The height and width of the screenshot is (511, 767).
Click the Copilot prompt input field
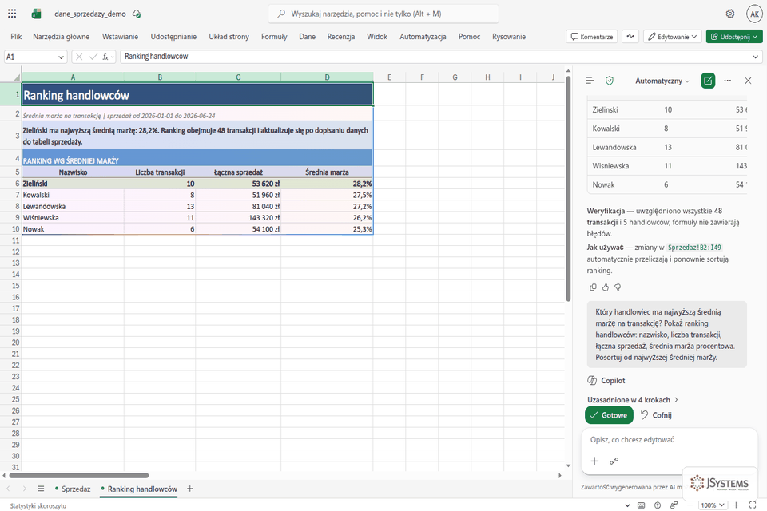[669, 440]
